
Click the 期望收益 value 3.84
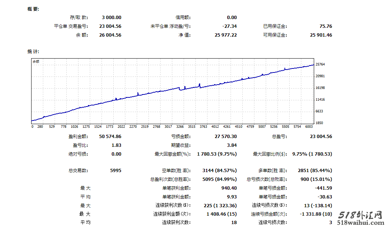pos(232,145)
